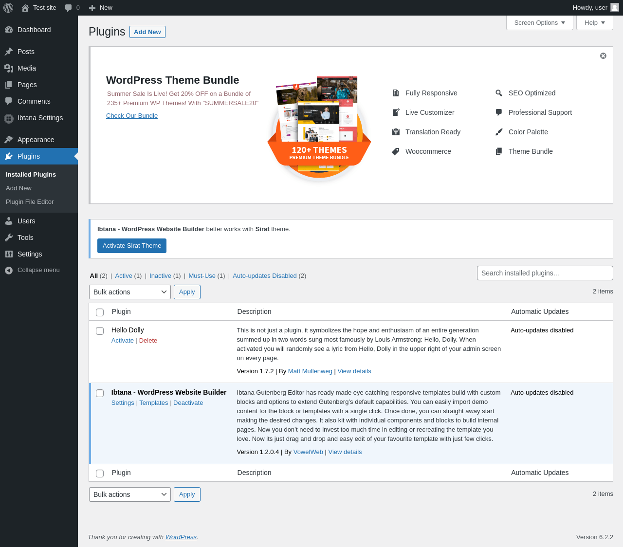Click the bottom Apply button
The width and height of the screenshot is (623, 547).
pos(187,494)
